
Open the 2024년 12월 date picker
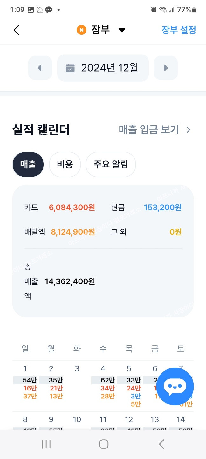tap(103, 68)
